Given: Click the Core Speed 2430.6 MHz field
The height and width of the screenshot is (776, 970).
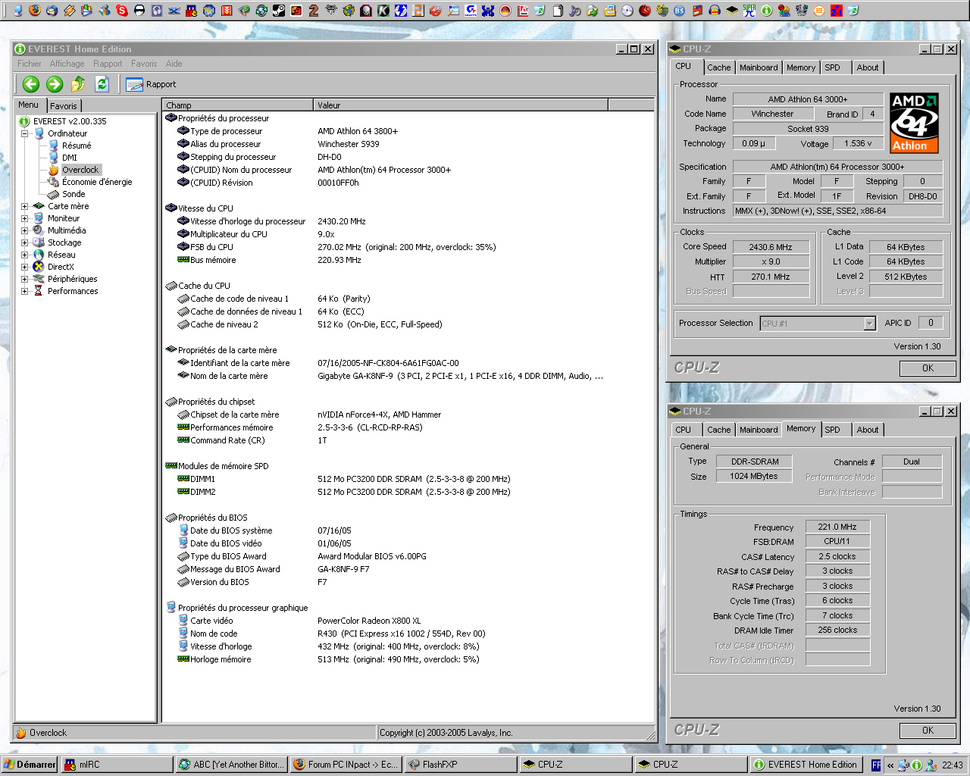Looking at the screenshot, I should coord(771,247).
